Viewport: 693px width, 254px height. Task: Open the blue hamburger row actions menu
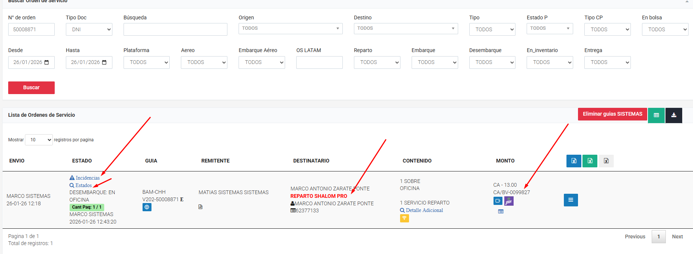point(571,200)
